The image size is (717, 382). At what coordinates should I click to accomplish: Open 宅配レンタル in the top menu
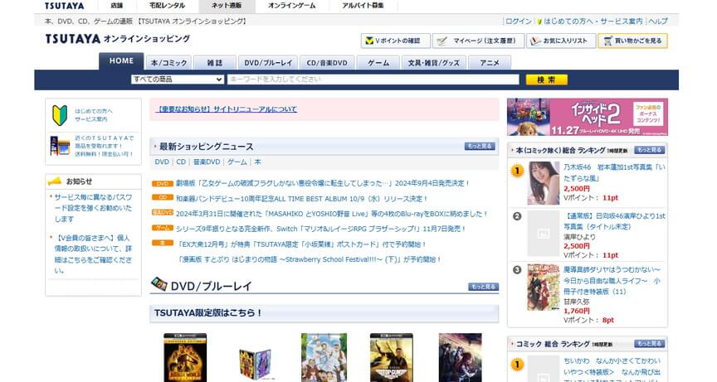tap(168, 6)
